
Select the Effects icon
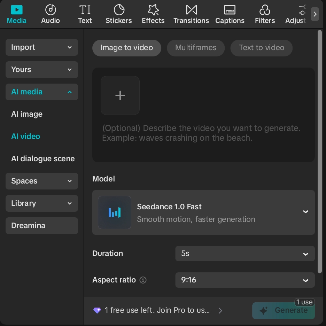point(153,10)
